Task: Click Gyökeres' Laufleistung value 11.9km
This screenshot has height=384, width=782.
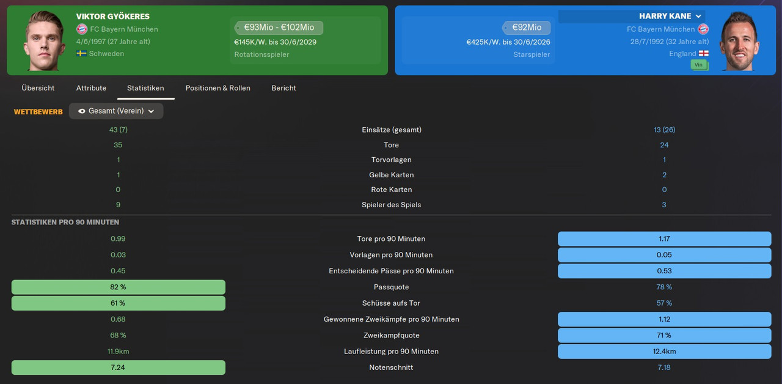Action: [x=119, y=352]
